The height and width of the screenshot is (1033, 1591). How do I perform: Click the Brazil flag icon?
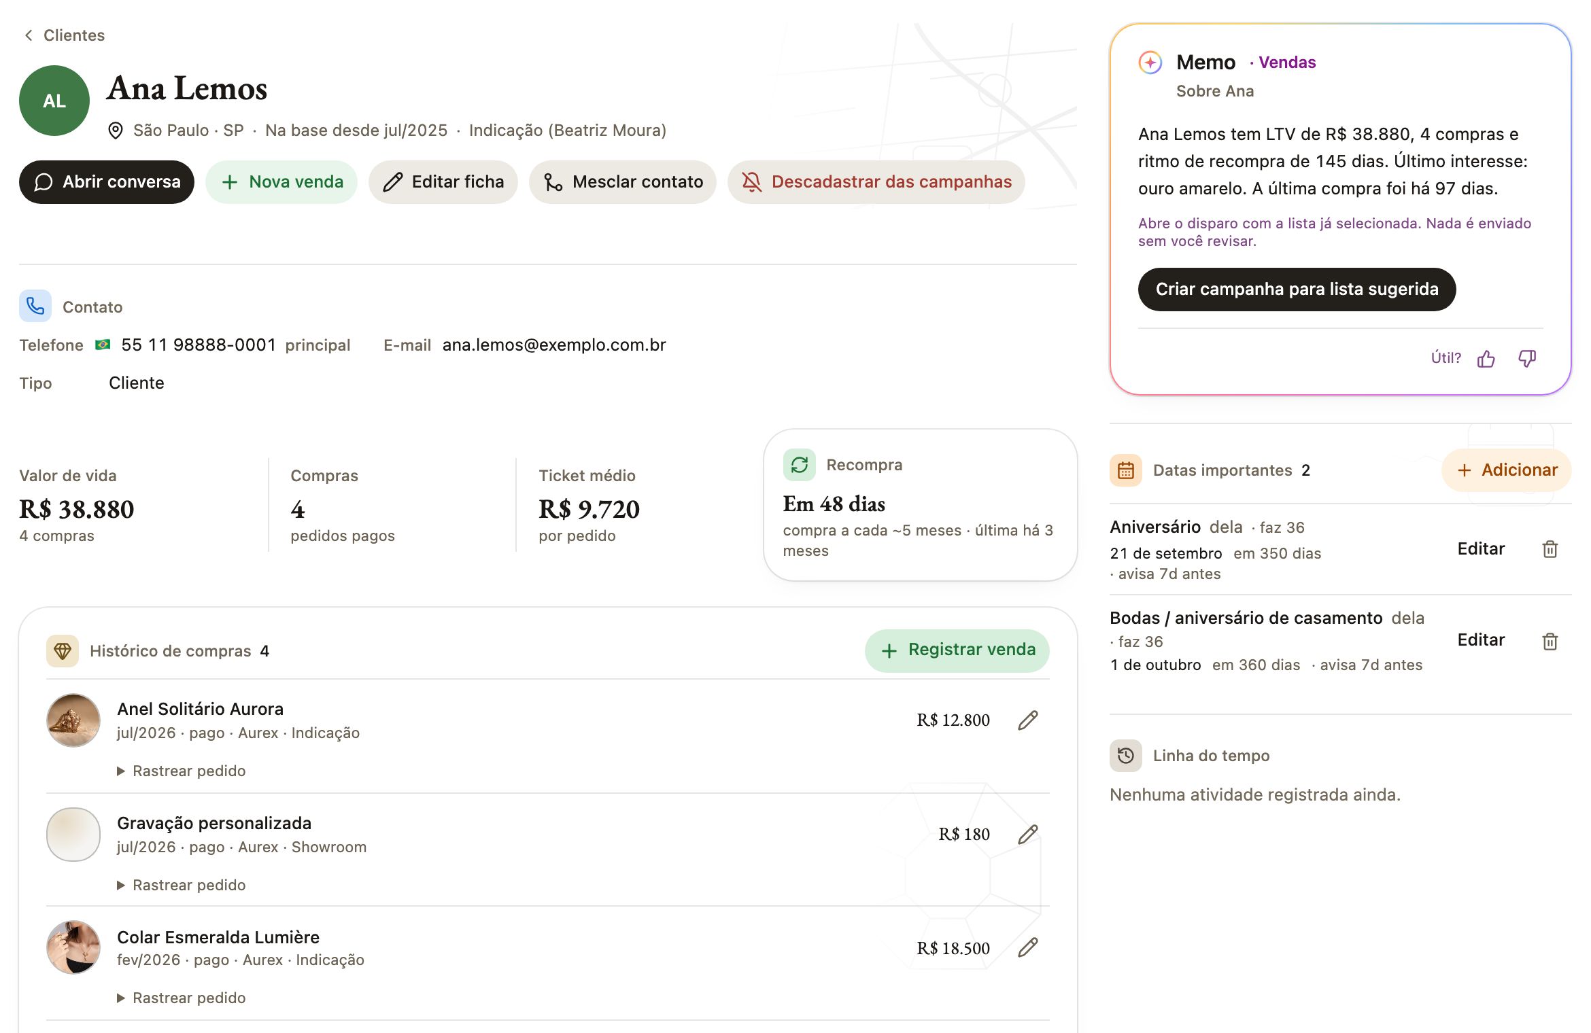tap(103, 345)
